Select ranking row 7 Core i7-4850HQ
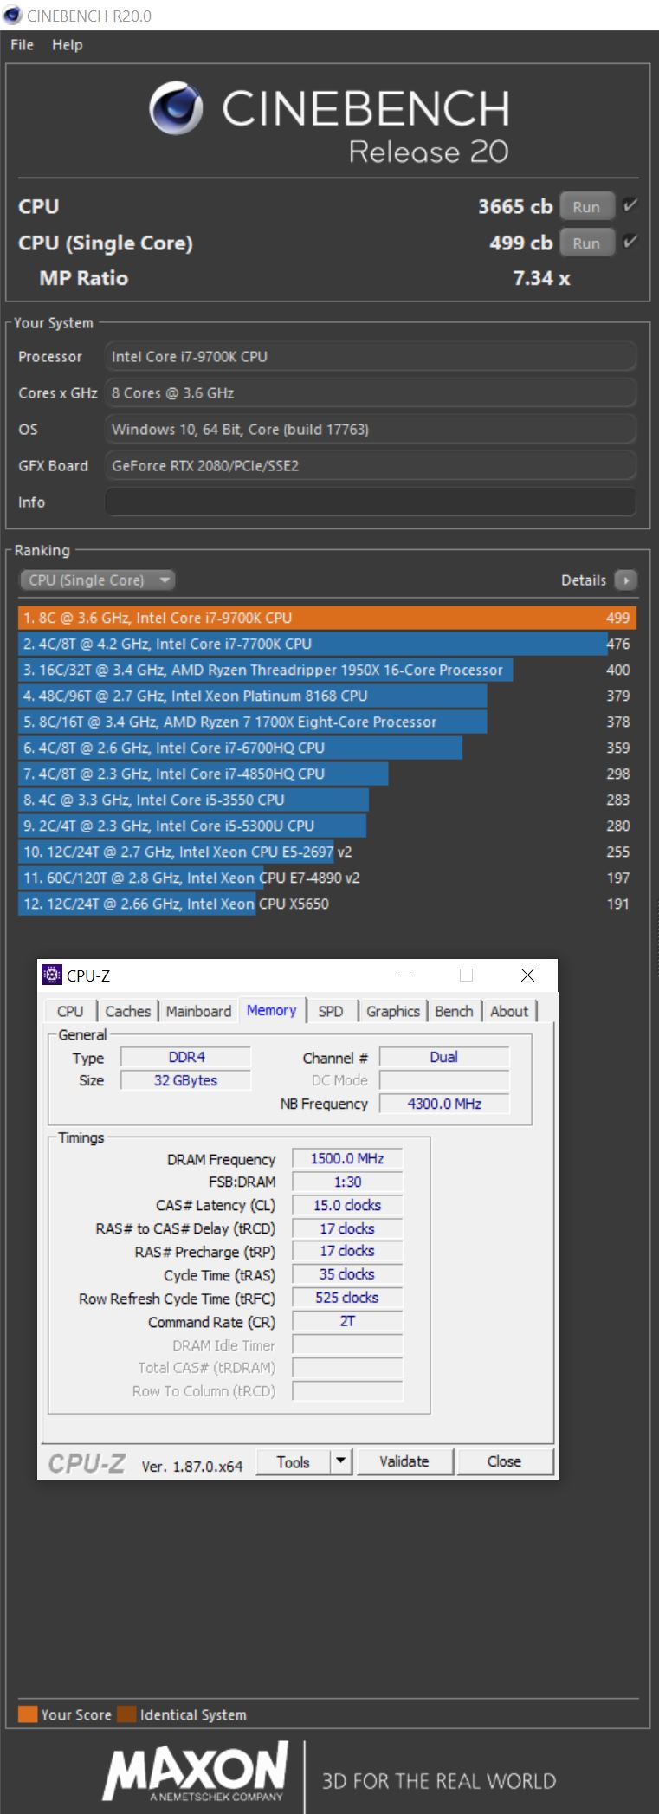Viewport: 659px width, 1814px height. point(327,774)
